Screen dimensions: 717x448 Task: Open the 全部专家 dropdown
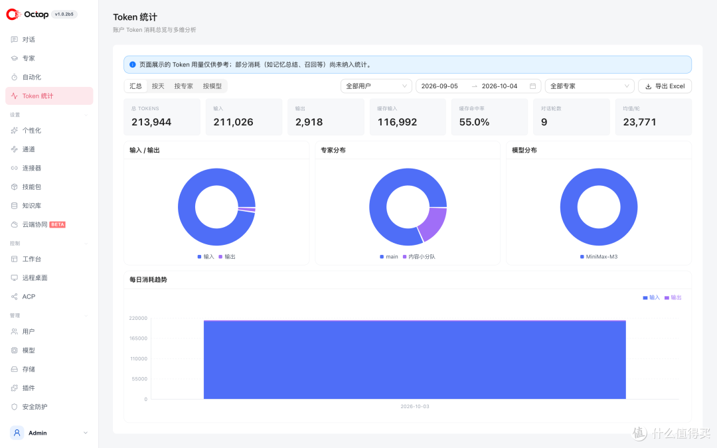(590, 86)
